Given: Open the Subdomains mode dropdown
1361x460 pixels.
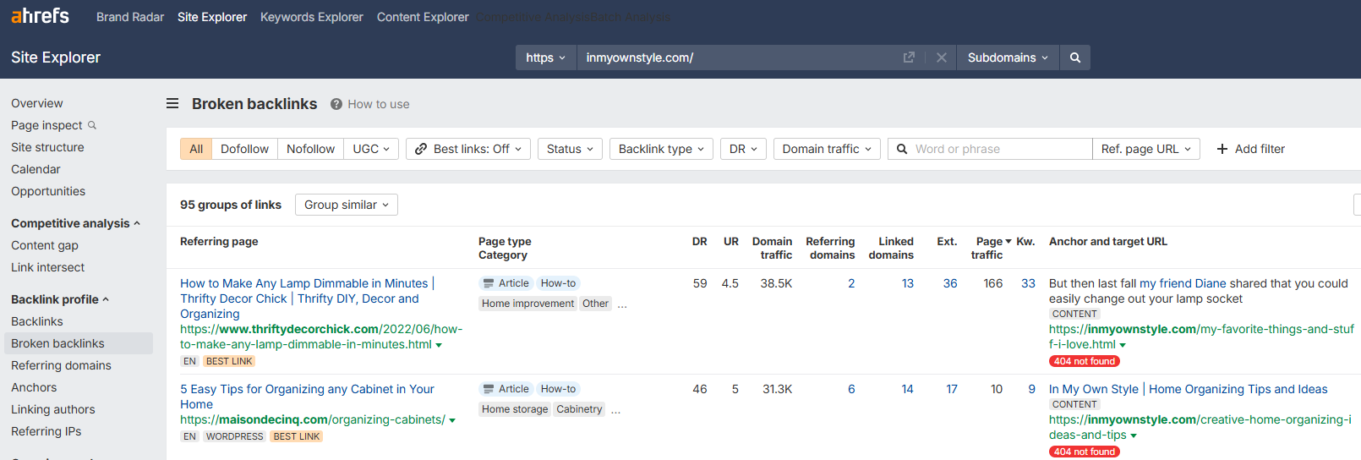Looking at the screenshot, I should (1008, 57).
